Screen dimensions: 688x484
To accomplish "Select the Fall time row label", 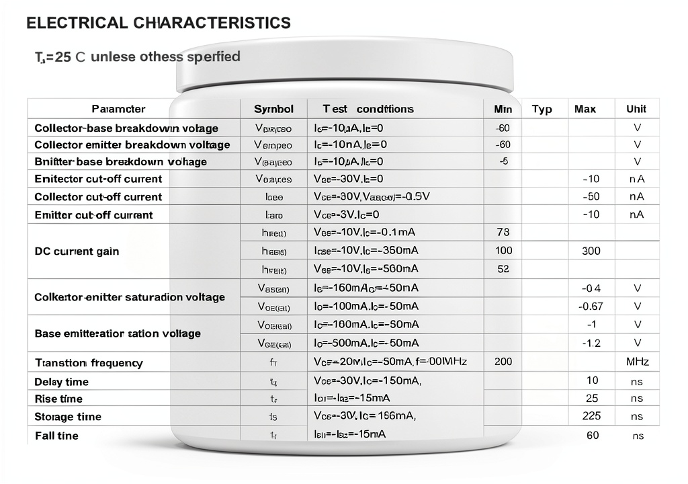I will [x=56, y=436].
